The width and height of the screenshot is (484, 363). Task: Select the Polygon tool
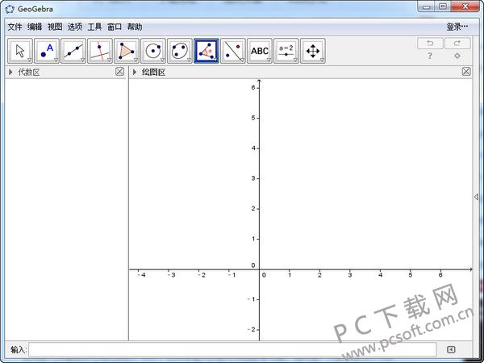tap(127, 51)
